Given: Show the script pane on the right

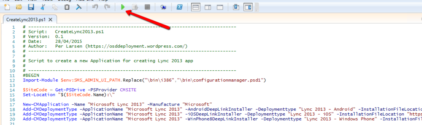Looking at the screenshot, I should click(208, 7).
